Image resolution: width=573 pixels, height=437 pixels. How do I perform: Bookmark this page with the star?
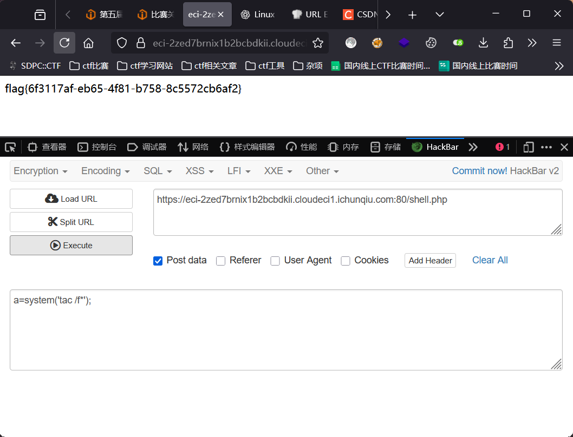point(318,43)
